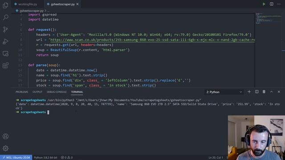Click the 'leftColumn' price line
Image resolution: width=285 pixels, height=160 pixels.
[113, 80]
